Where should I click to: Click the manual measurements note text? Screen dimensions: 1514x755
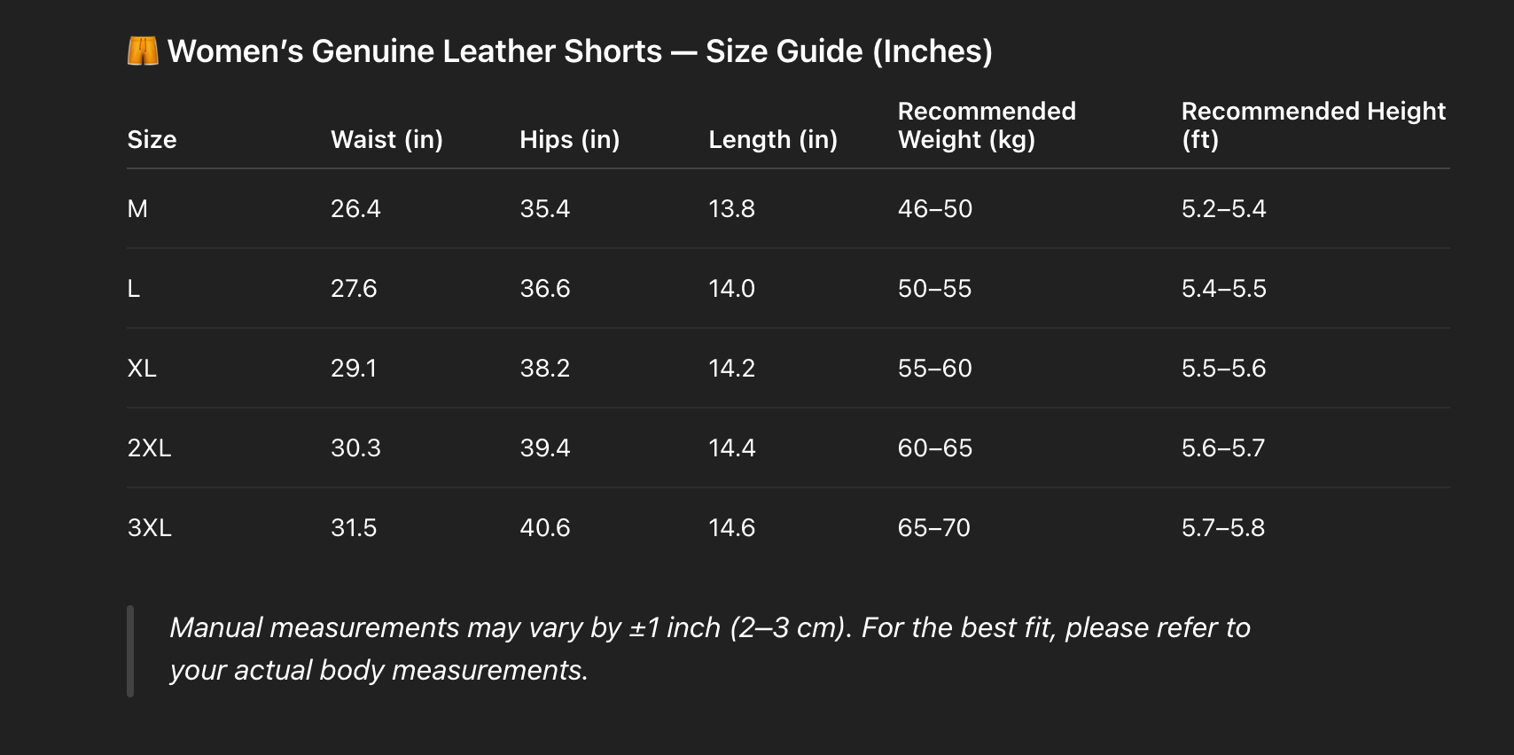tap(709, 649)
